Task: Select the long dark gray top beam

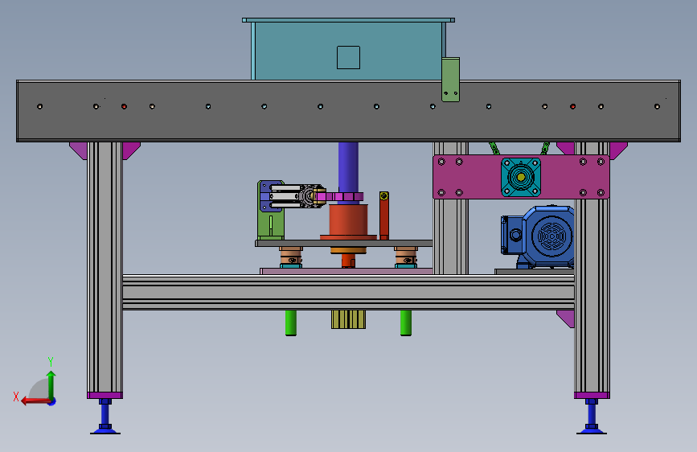Action: coord(349,111)
